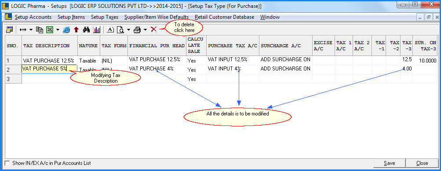Click Taxable in row 1

(x=89, y=60)
